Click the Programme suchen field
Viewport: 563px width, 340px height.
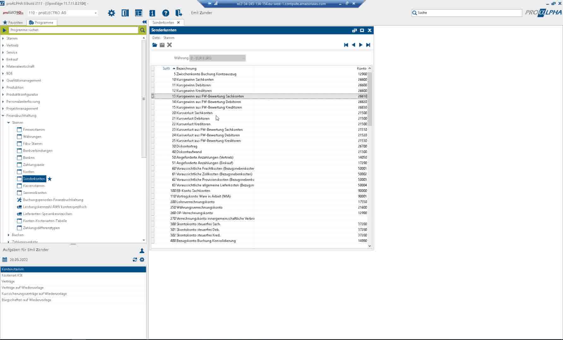[x=73, y=30]
